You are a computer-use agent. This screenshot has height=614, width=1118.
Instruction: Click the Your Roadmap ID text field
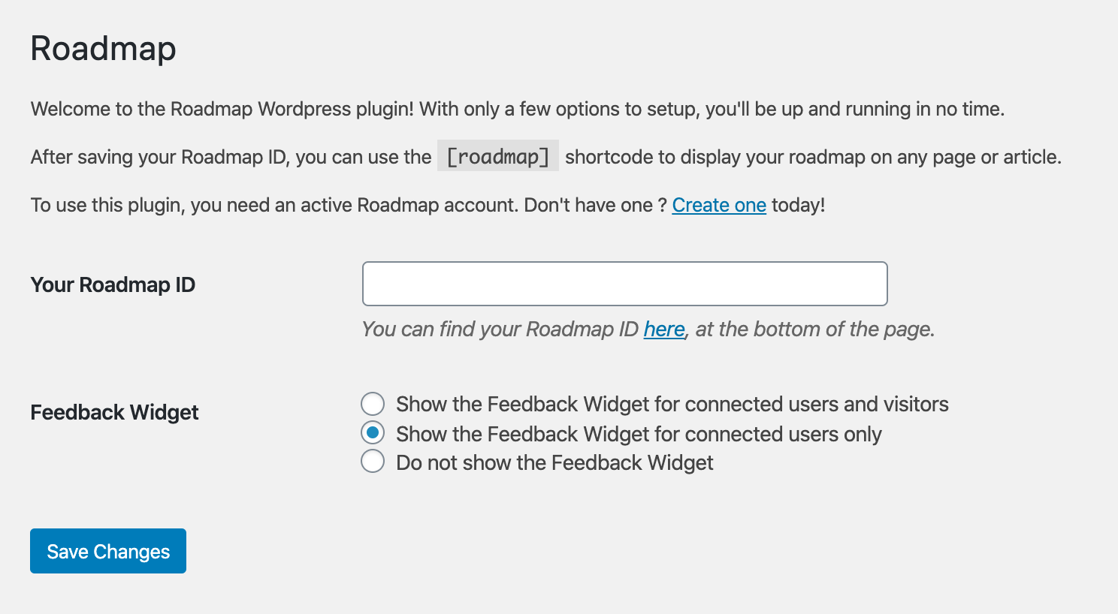pos(624,284)
